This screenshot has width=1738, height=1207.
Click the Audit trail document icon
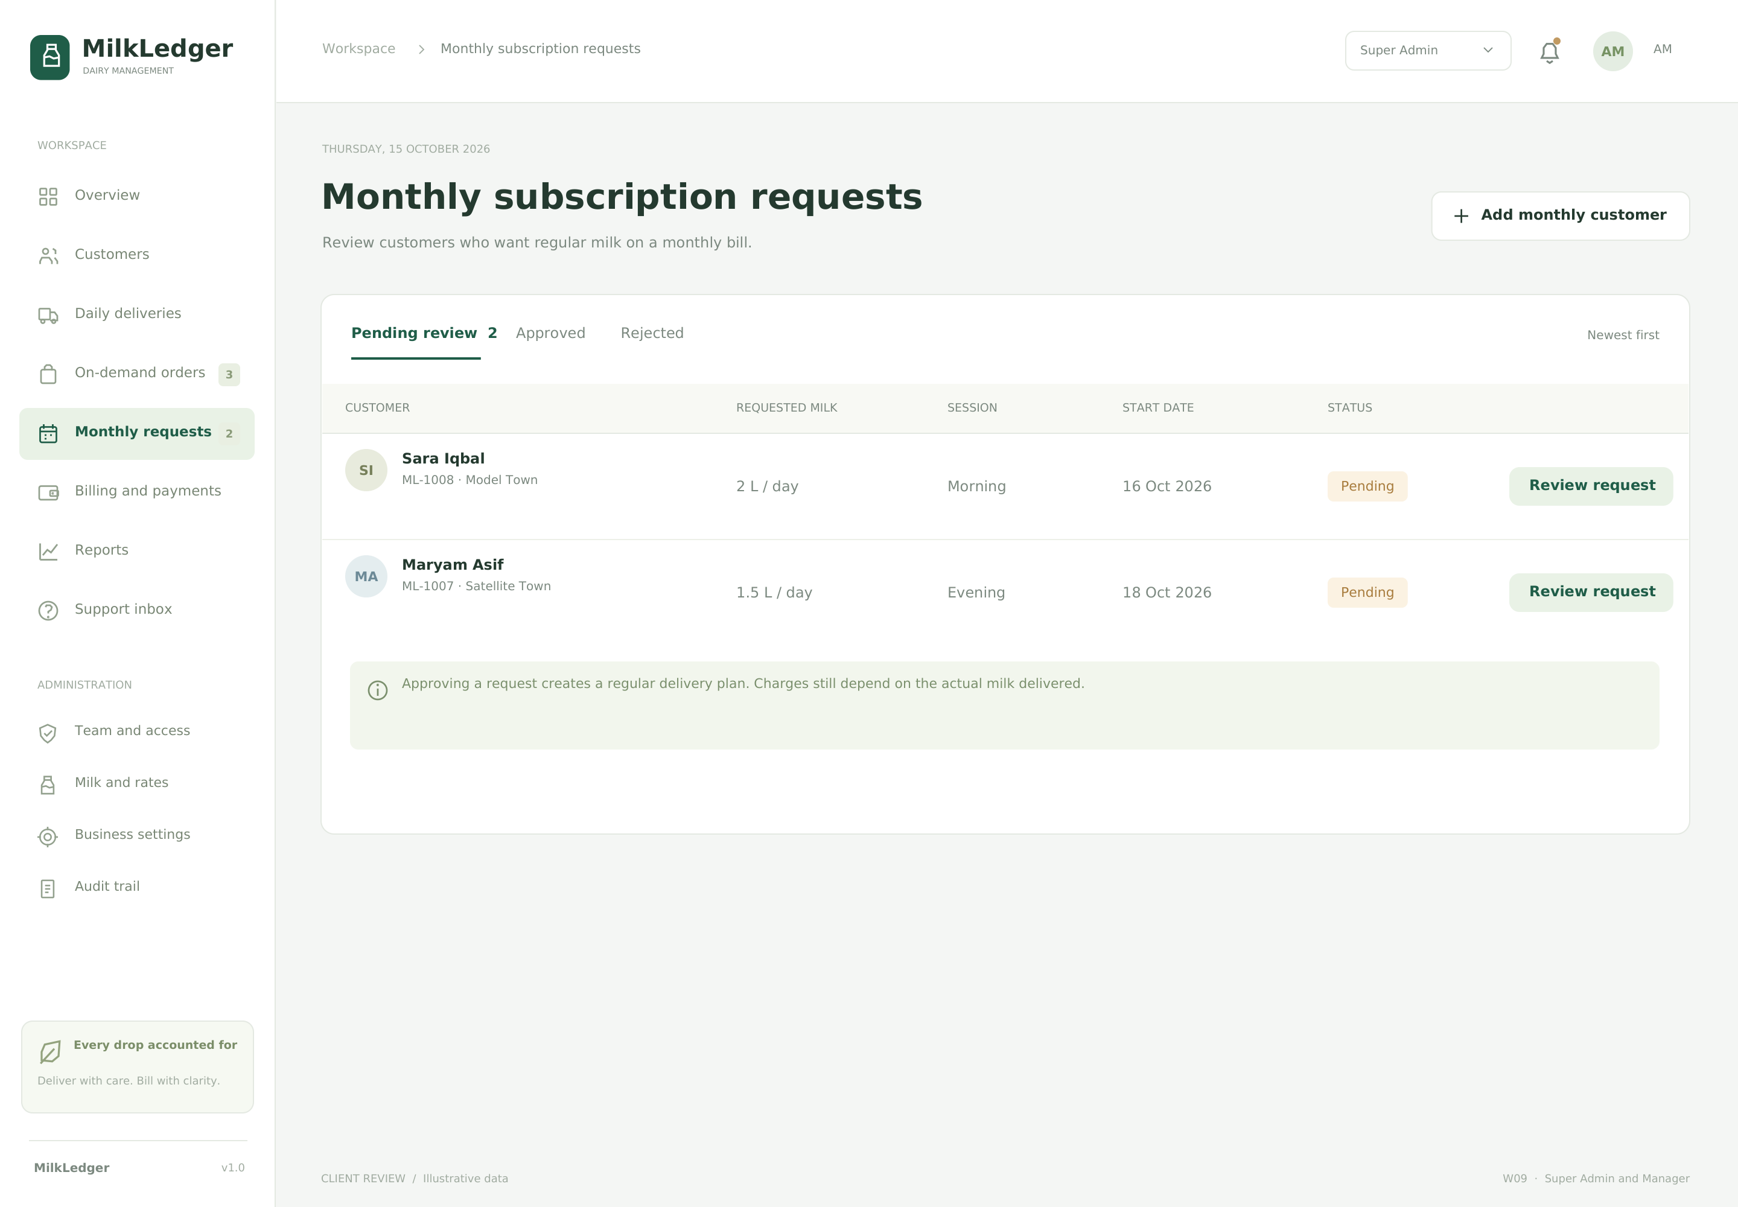click(48, 888)
